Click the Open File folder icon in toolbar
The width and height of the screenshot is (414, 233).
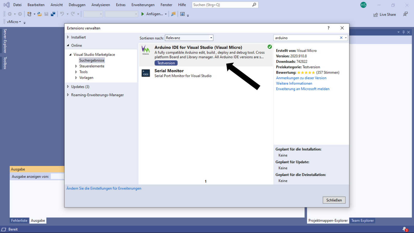(39, 14)
